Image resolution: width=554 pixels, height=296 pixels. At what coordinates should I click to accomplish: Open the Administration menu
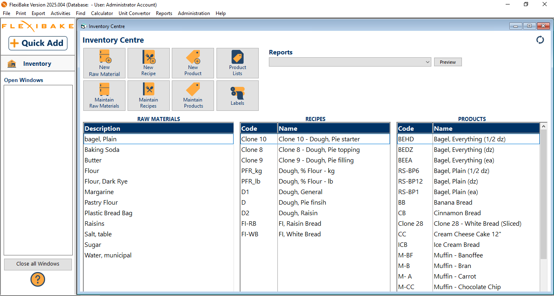coord(194,13)
